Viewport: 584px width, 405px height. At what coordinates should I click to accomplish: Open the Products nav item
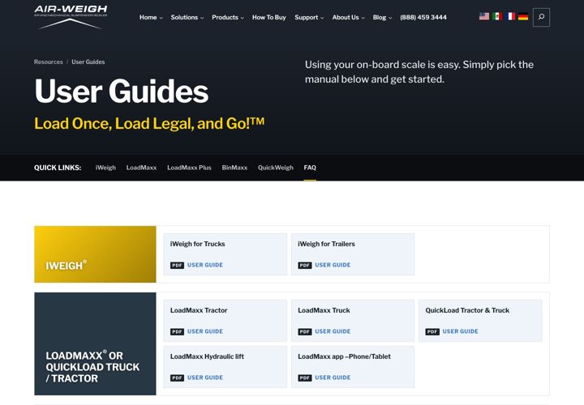coord(225,18)
